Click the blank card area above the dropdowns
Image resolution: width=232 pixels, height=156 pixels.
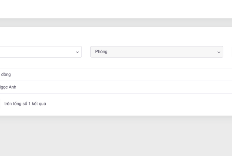coord(116,36)
